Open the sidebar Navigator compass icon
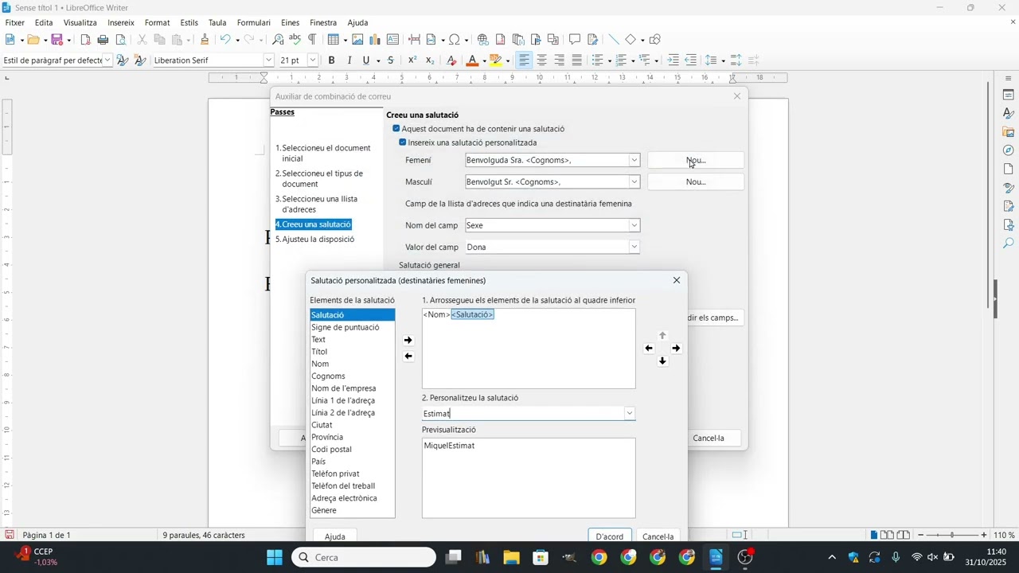1019x573 pixels. pyautogui.click(x=1008, y=150)
